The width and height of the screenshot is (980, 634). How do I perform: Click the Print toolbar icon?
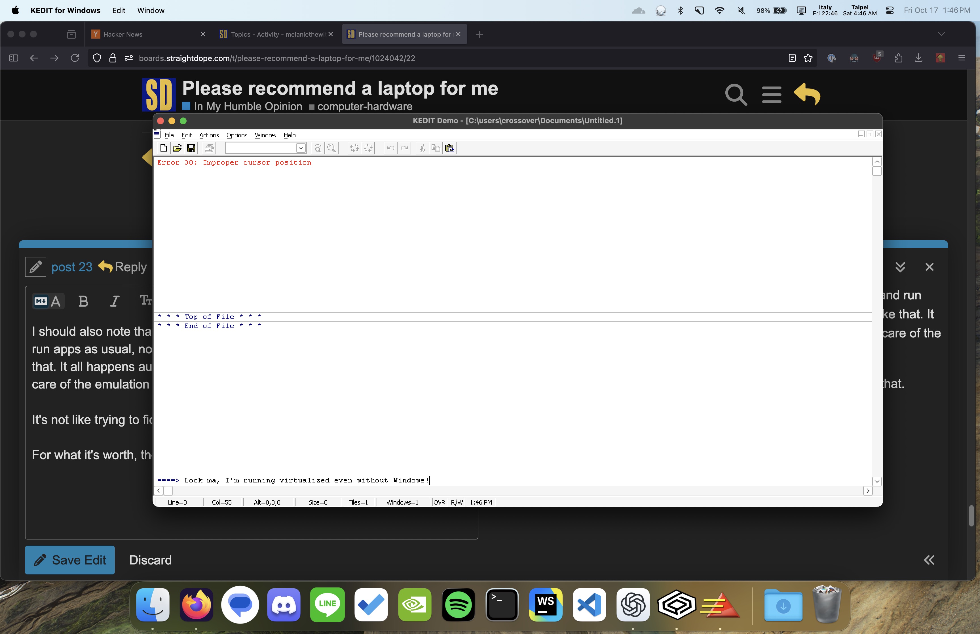pos(209,148)
